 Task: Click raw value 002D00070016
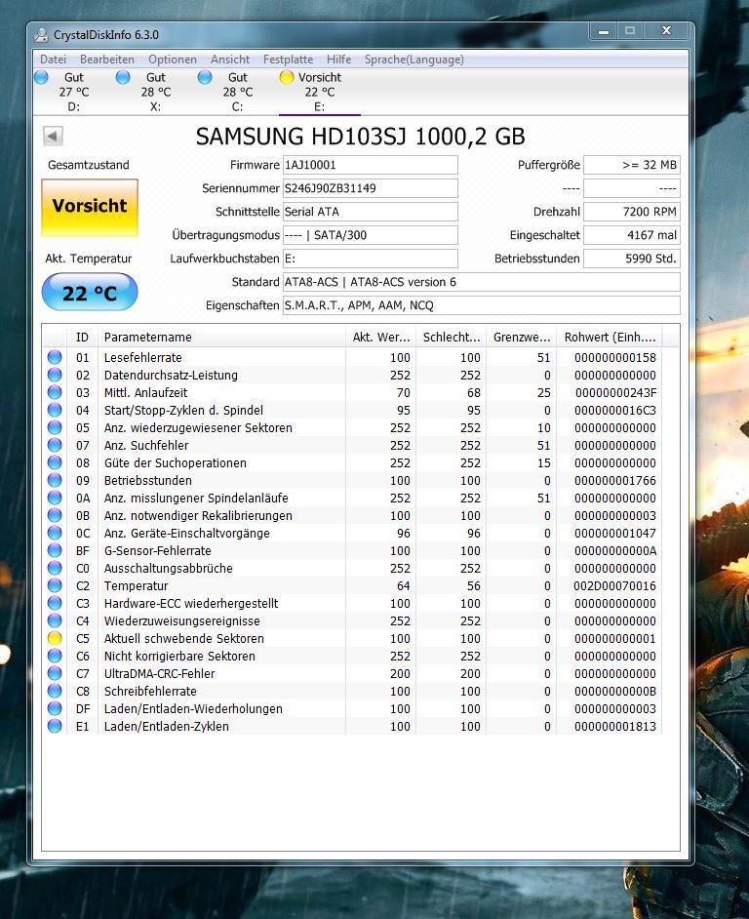coord(614,586)
